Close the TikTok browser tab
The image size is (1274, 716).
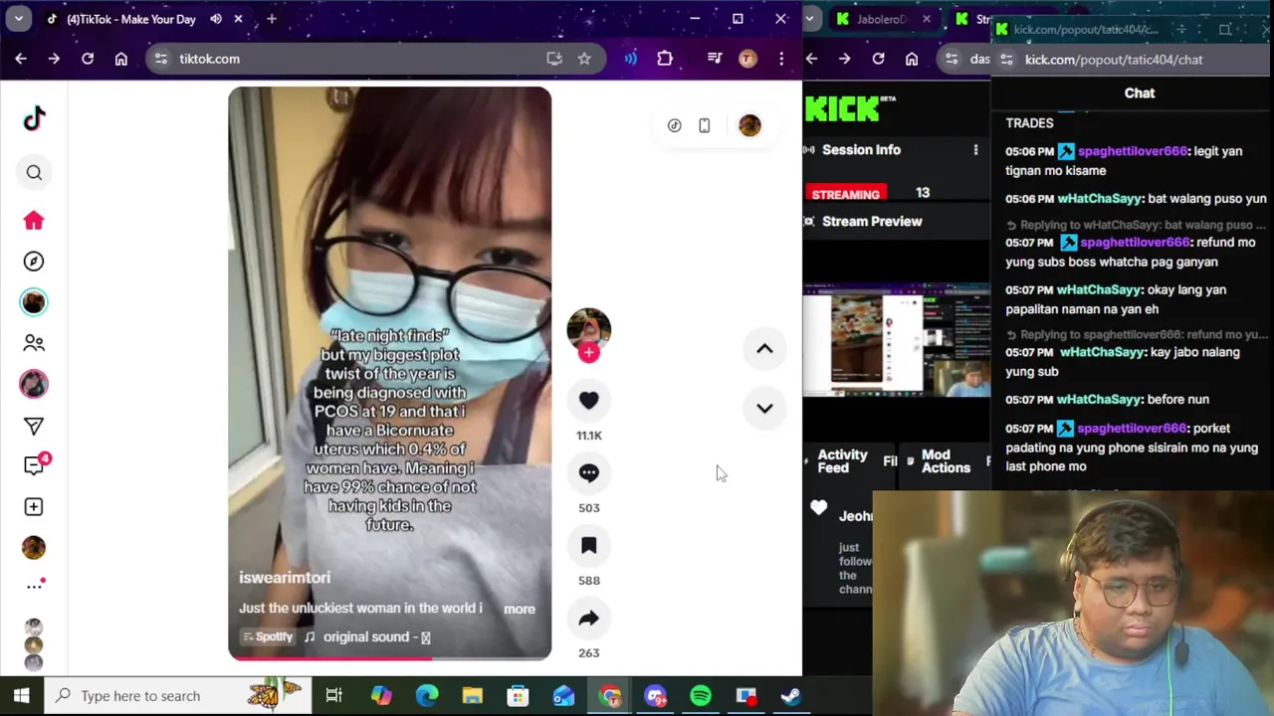point(238,19)
